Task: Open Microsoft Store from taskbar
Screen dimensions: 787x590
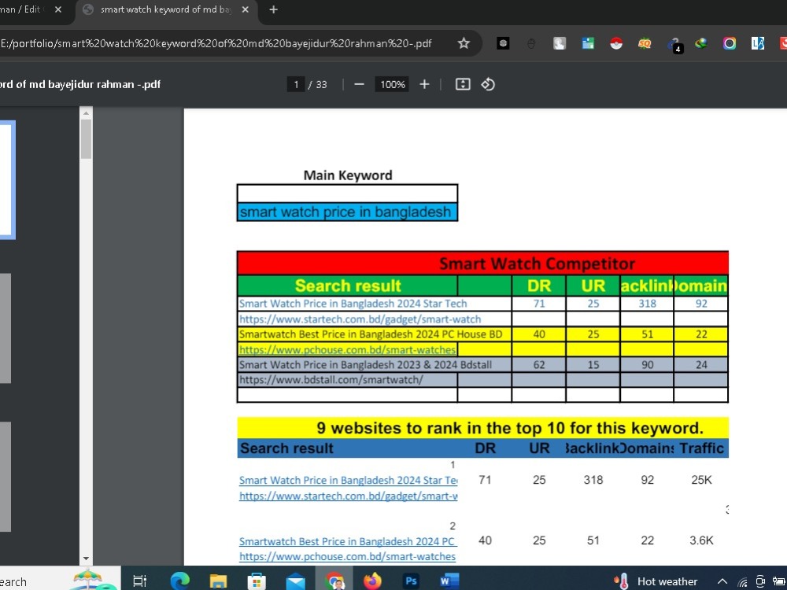Action: [257, 581]
